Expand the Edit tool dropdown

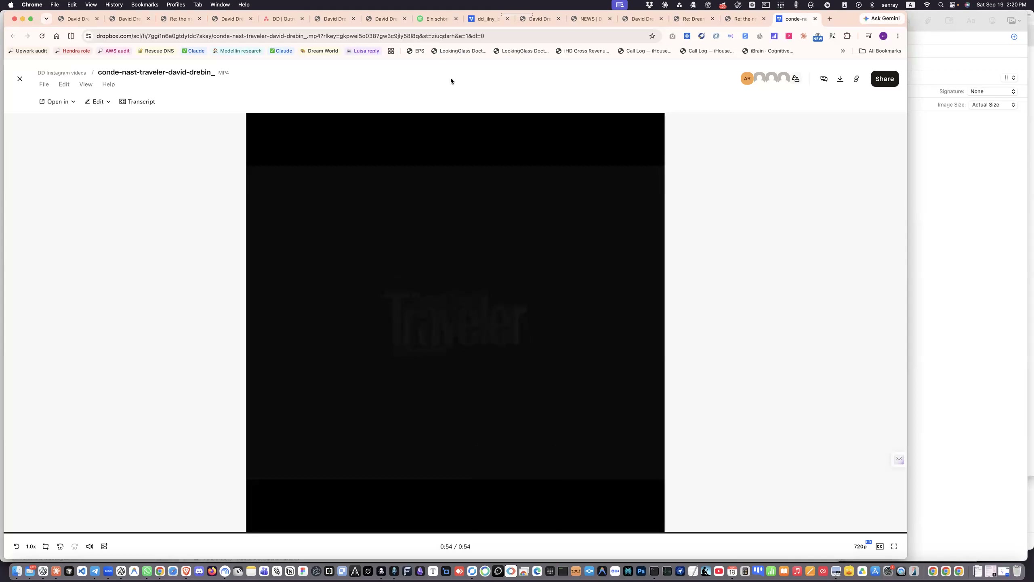click(x=98, y=101)
